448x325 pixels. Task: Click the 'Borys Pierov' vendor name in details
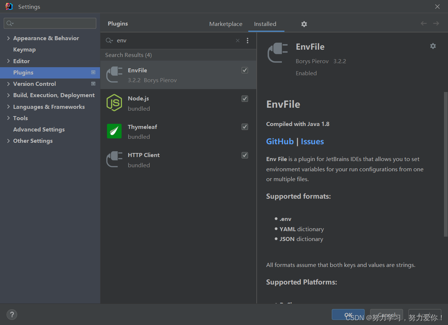(312, 61)
